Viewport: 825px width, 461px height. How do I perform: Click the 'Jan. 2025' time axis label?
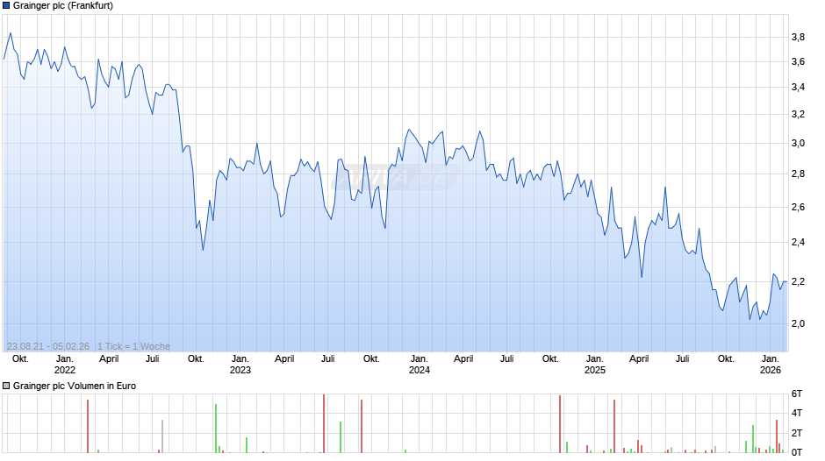click(x=595, y=365)
